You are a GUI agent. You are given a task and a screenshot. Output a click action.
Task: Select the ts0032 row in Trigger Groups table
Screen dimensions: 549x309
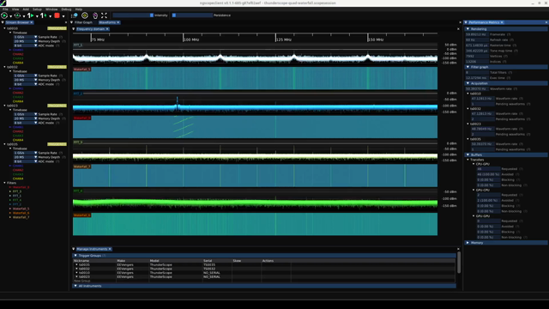click(264, 269)
